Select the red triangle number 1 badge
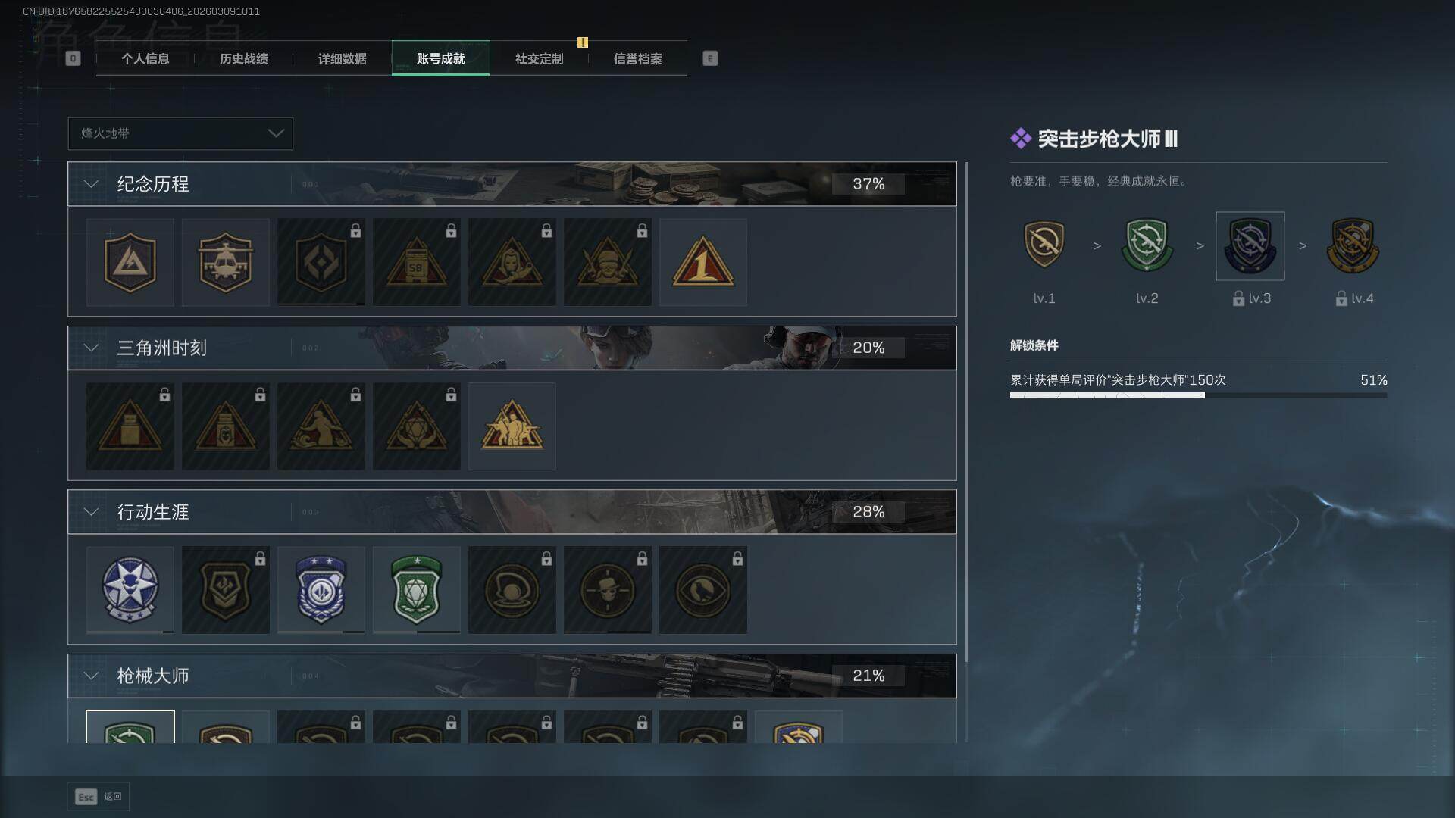 tap(702, 262)
